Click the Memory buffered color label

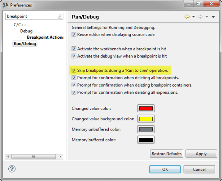tap(94, 140)
